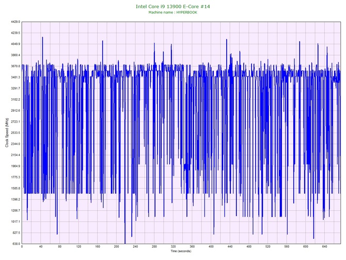Click the 80 tick on the time axis
The height and width of the screenshot is (260, 346).
(59, 247)
